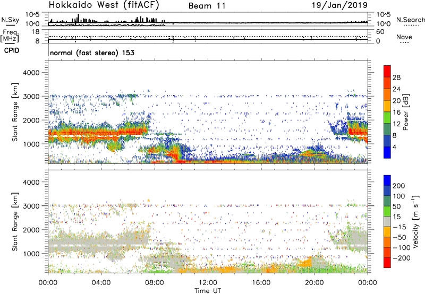Viewport: 425px width, 294px height.
Task: Click the red bottom of velocity colorbar
Action: tap(387, 263)
